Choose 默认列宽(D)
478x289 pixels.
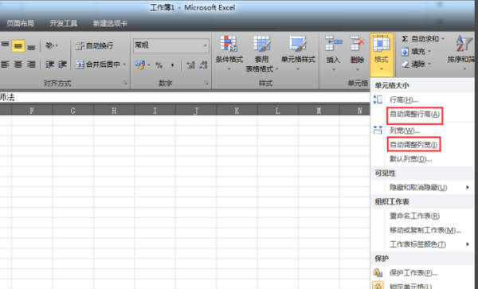422,159
